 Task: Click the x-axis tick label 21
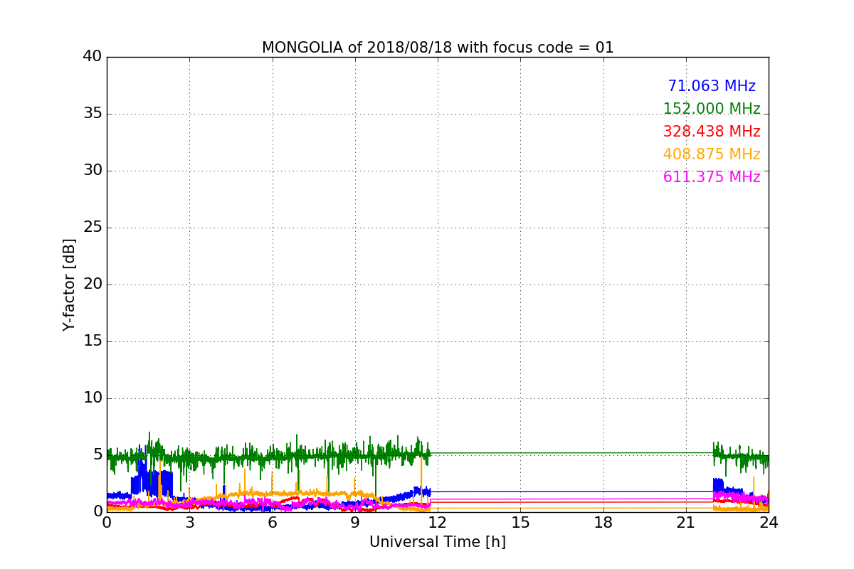click(x=686, y=522)
